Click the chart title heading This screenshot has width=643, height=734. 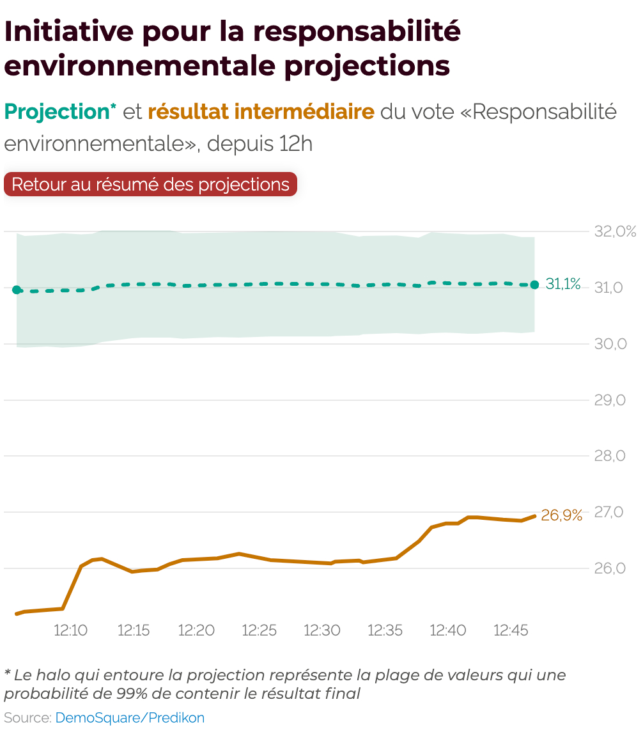coord(232,49)
